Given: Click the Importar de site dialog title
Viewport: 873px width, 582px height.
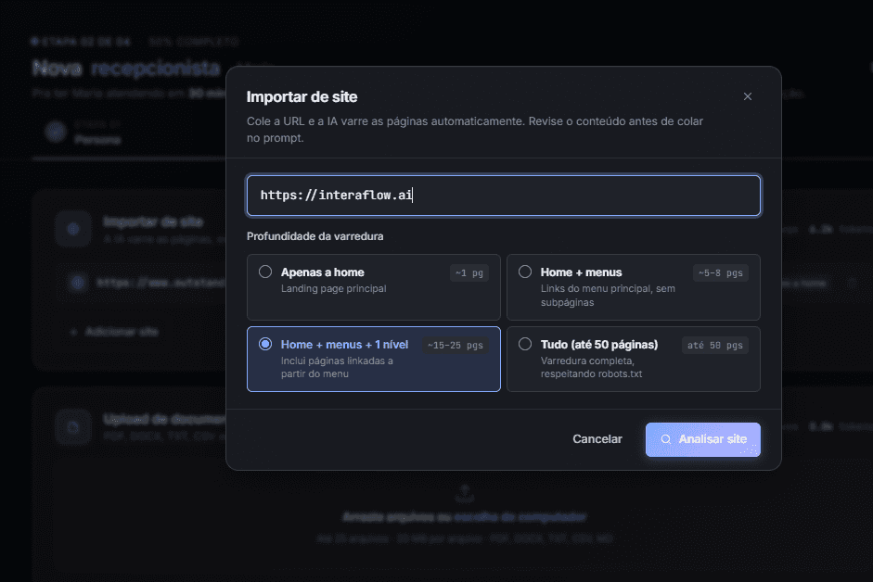Looking at the screenshot, I should (x=302, y=96).
